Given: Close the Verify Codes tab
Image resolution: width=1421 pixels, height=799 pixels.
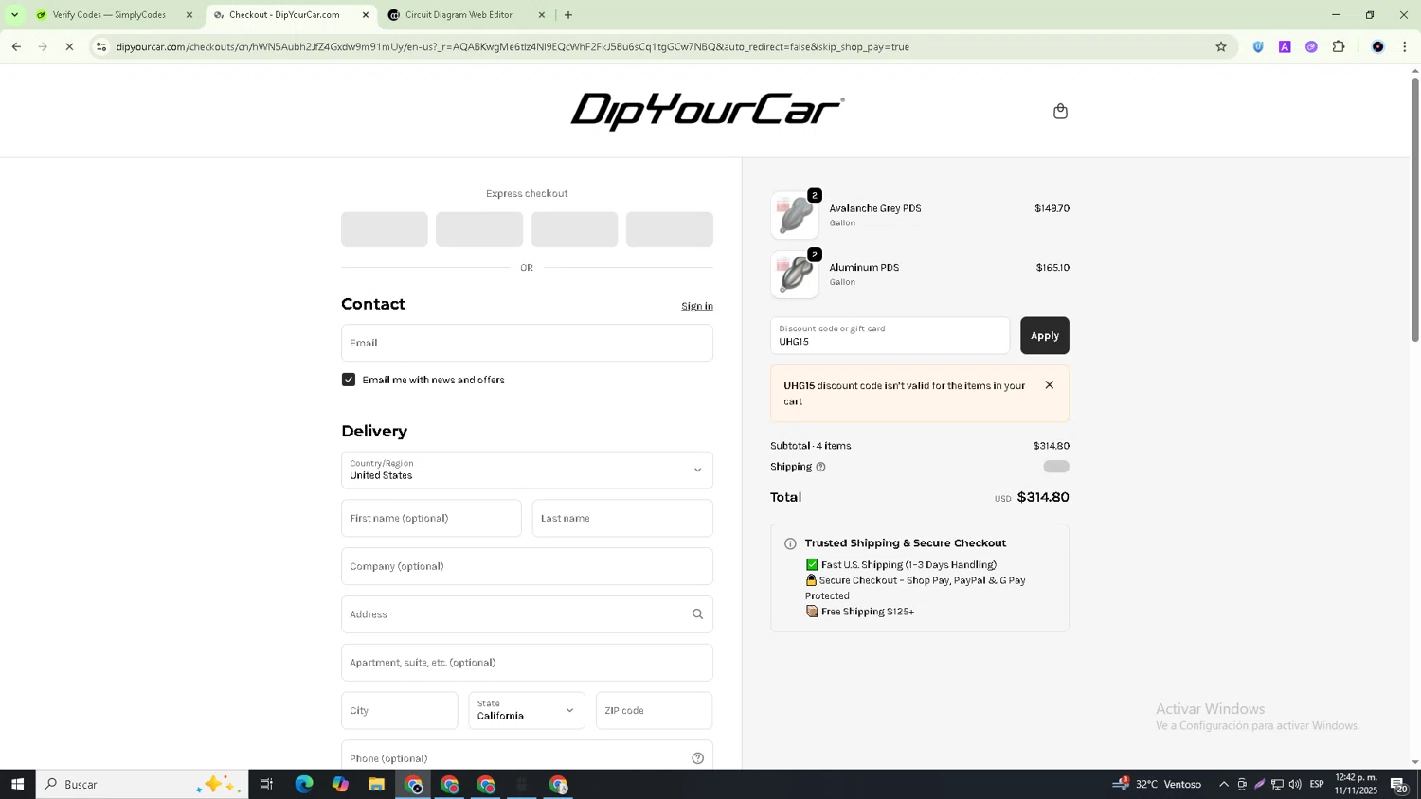Looking at the screenshot, I should tap(189, 15).
